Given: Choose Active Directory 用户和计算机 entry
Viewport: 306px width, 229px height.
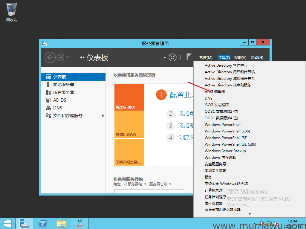Looking at the screenshot, I should tap(229, 72).
